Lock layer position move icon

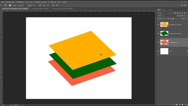point(169,19)
